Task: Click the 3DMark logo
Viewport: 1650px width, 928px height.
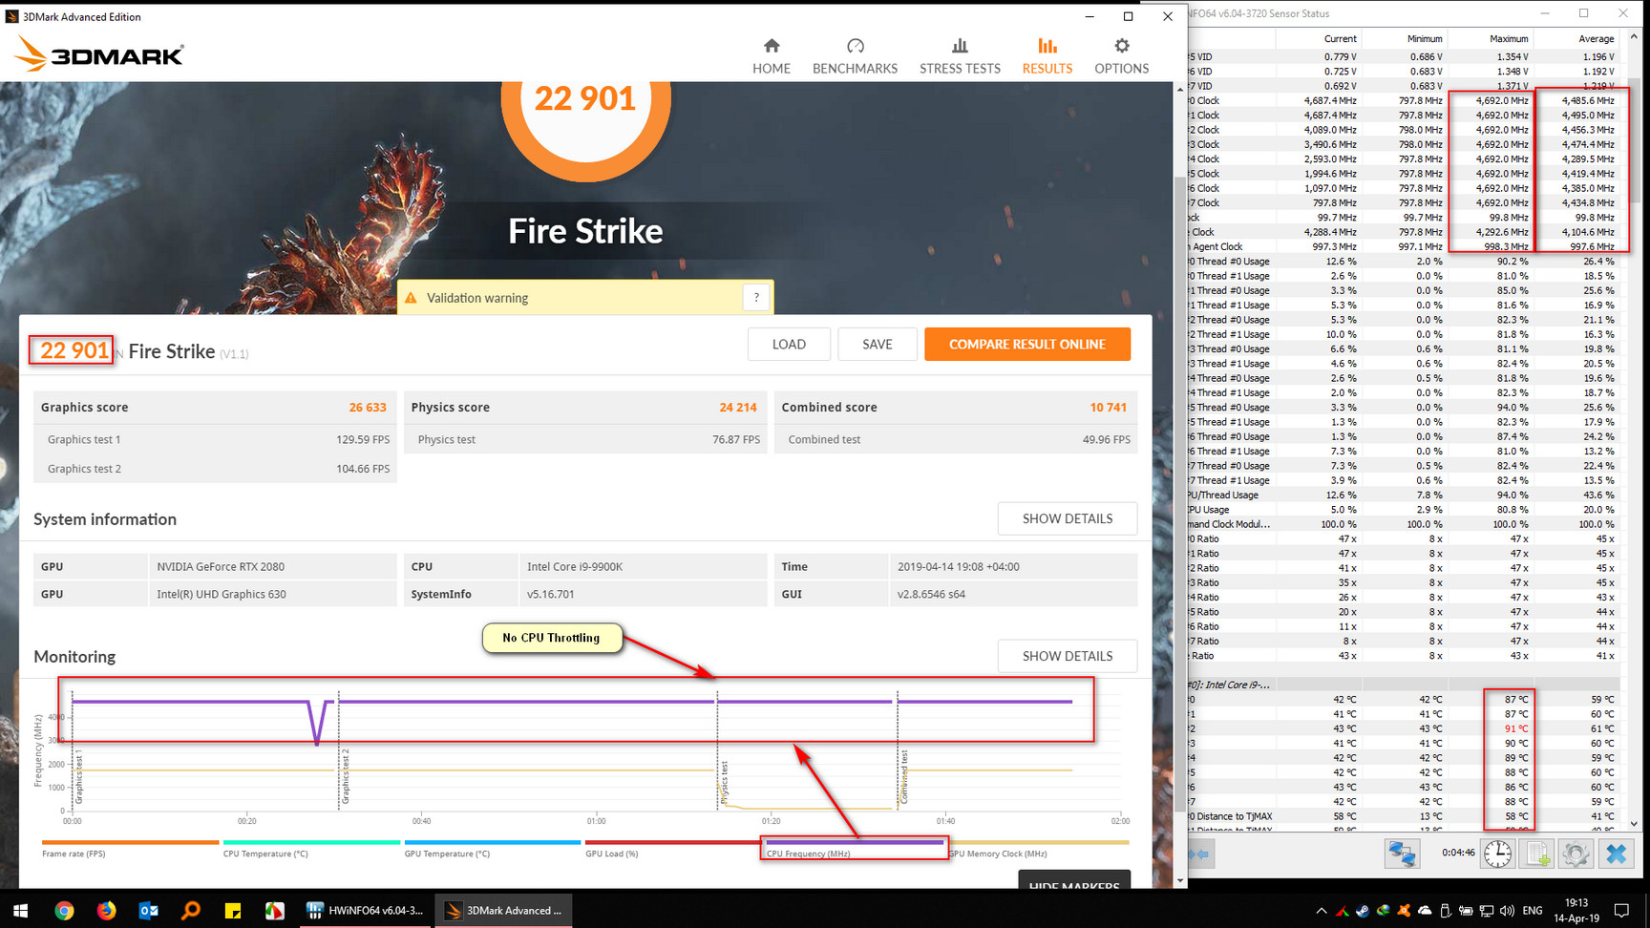Action: coord(99,54)
